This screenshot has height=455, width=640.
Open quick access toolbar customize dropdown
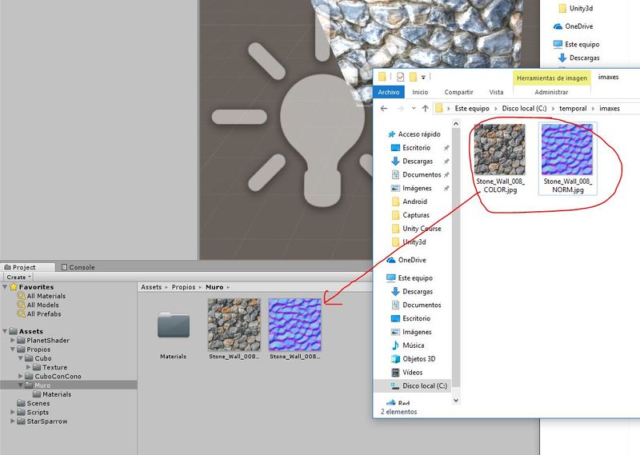[423, 77]
